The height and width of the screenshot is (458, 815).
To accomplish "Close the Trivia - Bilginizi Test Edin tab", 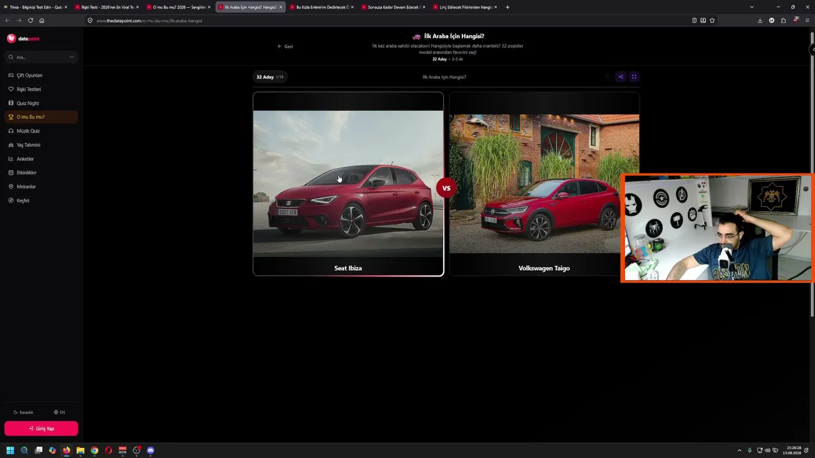I will click(66, 7).
